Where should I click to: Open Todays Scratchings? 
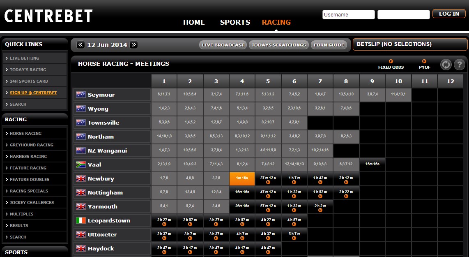[x=279, y=45]
